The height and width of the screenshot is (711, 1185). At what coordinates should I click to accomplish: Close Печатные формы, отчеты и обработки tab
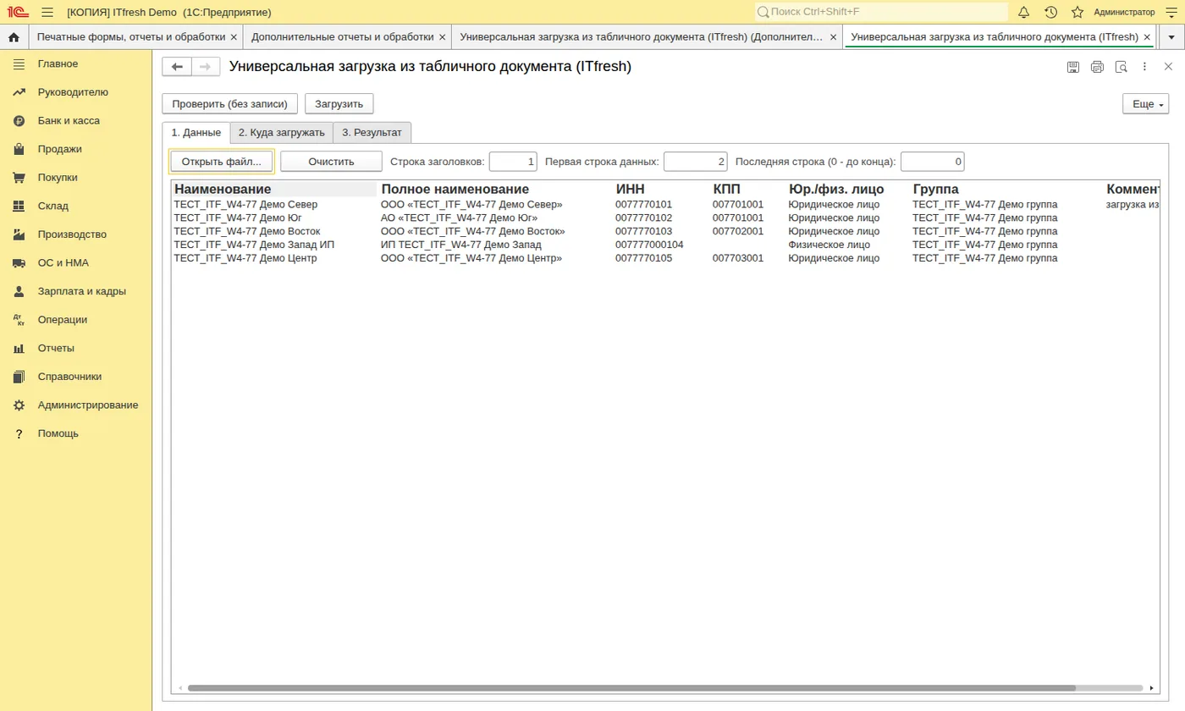tap(234, 37)
